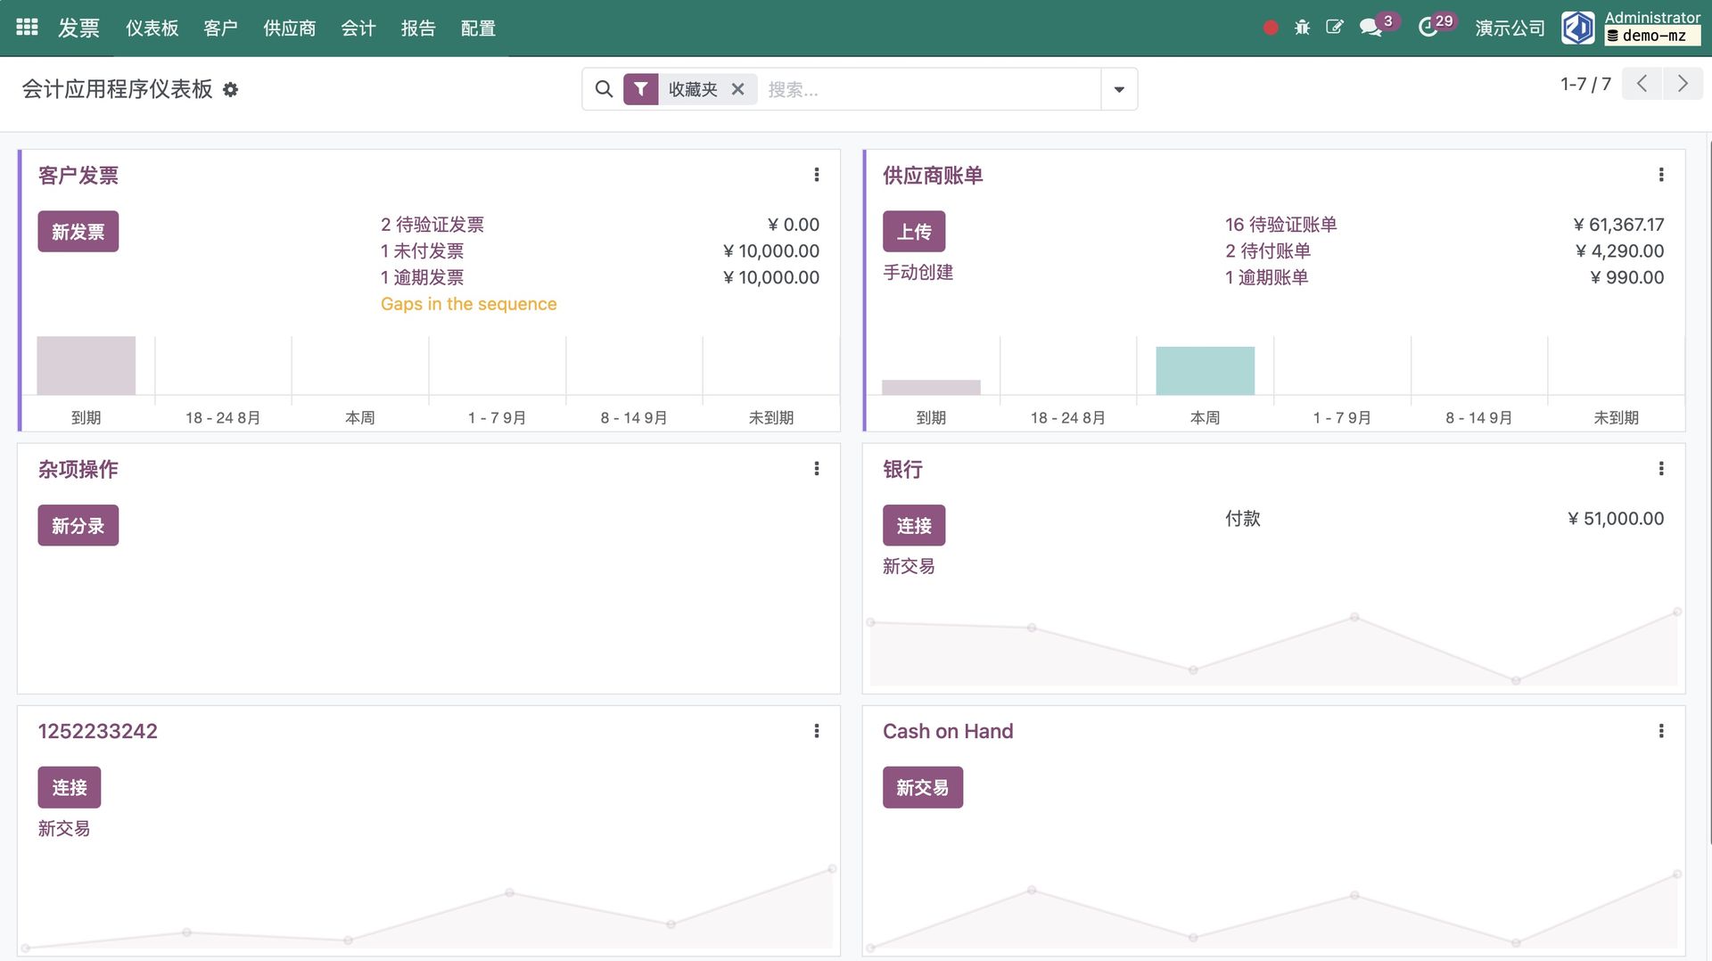
Task: Open Cash on Hand card options menu
Action: pos(1660,731)
